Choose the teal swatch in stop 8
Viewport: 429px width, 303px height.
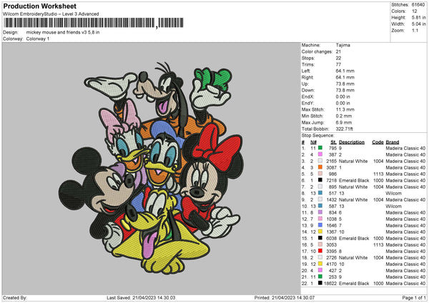coord(320,193)
